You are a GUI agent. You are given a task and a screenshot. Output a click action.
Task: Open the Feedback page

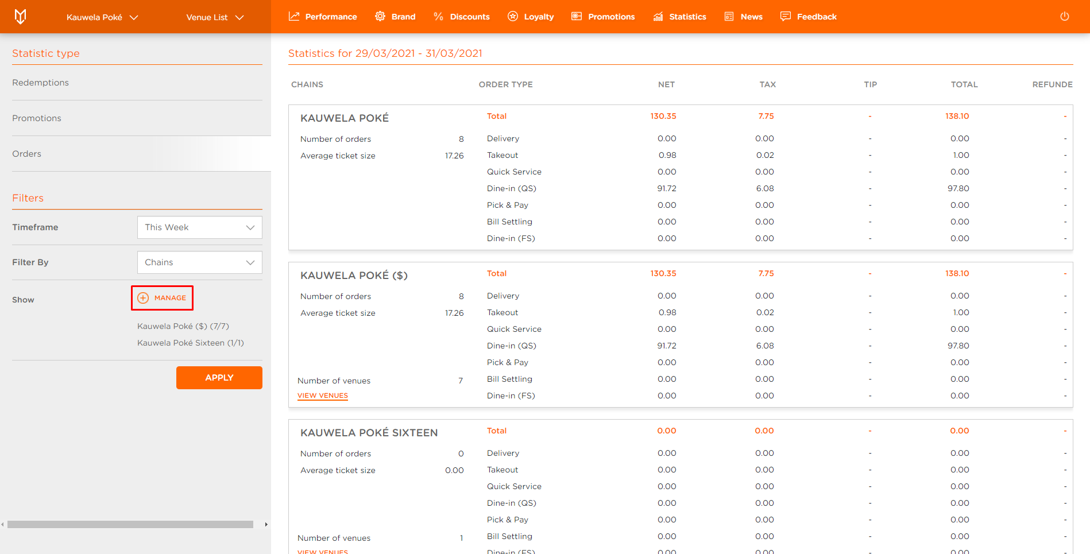click(x=809, y=17)
